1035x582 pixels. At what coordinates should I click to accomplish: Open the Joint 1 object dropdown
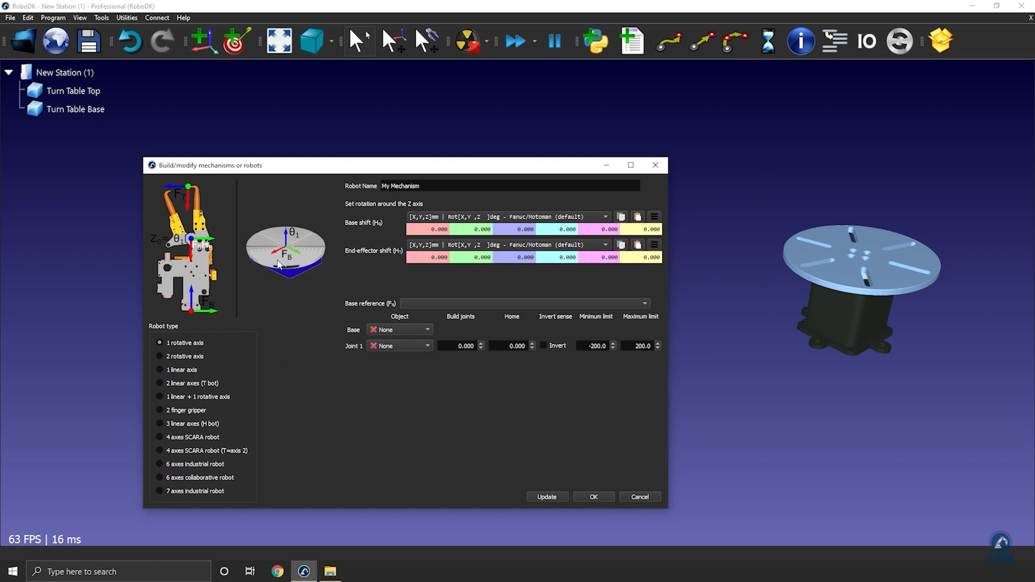click(400, 346)
